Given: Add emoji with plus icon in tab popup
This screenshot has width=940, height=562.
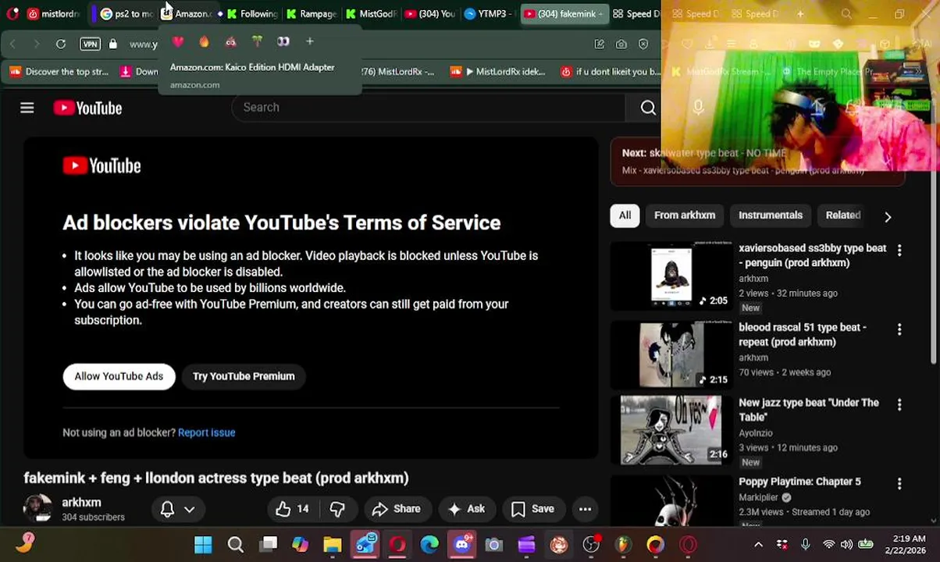Looking at the screenshot, I should tap(310, 41).
